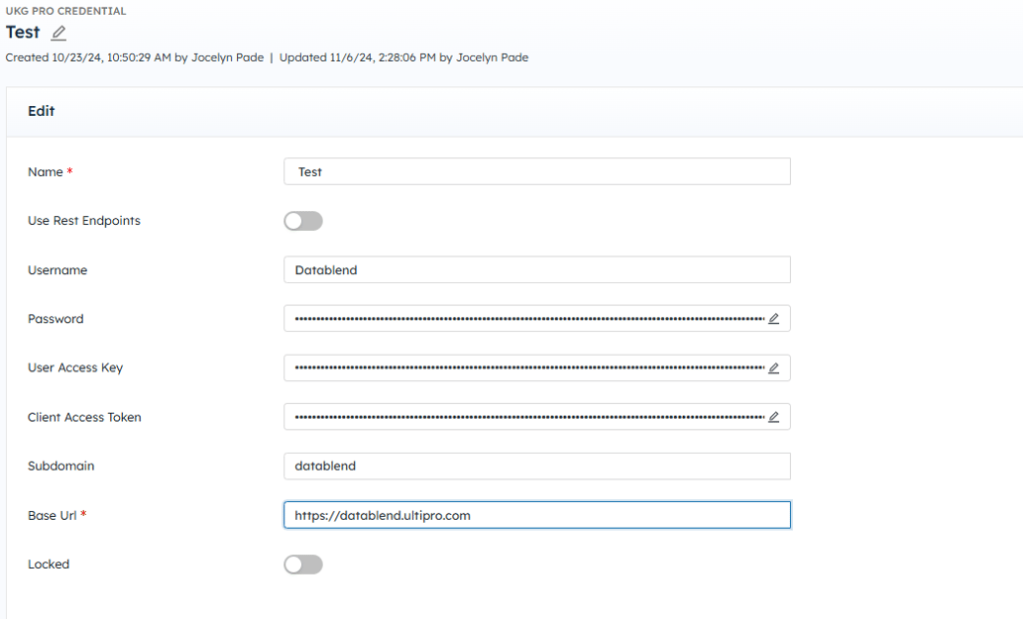Focus the Name input containing Test

point(536,171)
